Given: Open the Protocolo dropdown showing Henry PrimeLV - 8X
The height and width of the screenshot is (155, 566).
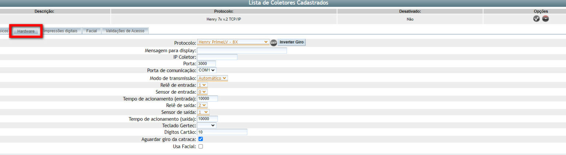Looking at the screenshot, I should pos(233,42).
